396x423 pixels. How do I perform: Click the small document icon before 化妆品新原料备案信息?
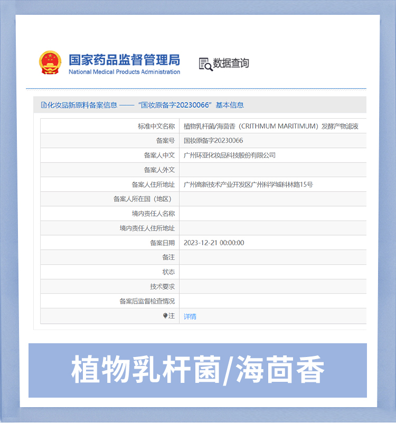(44, 105)
